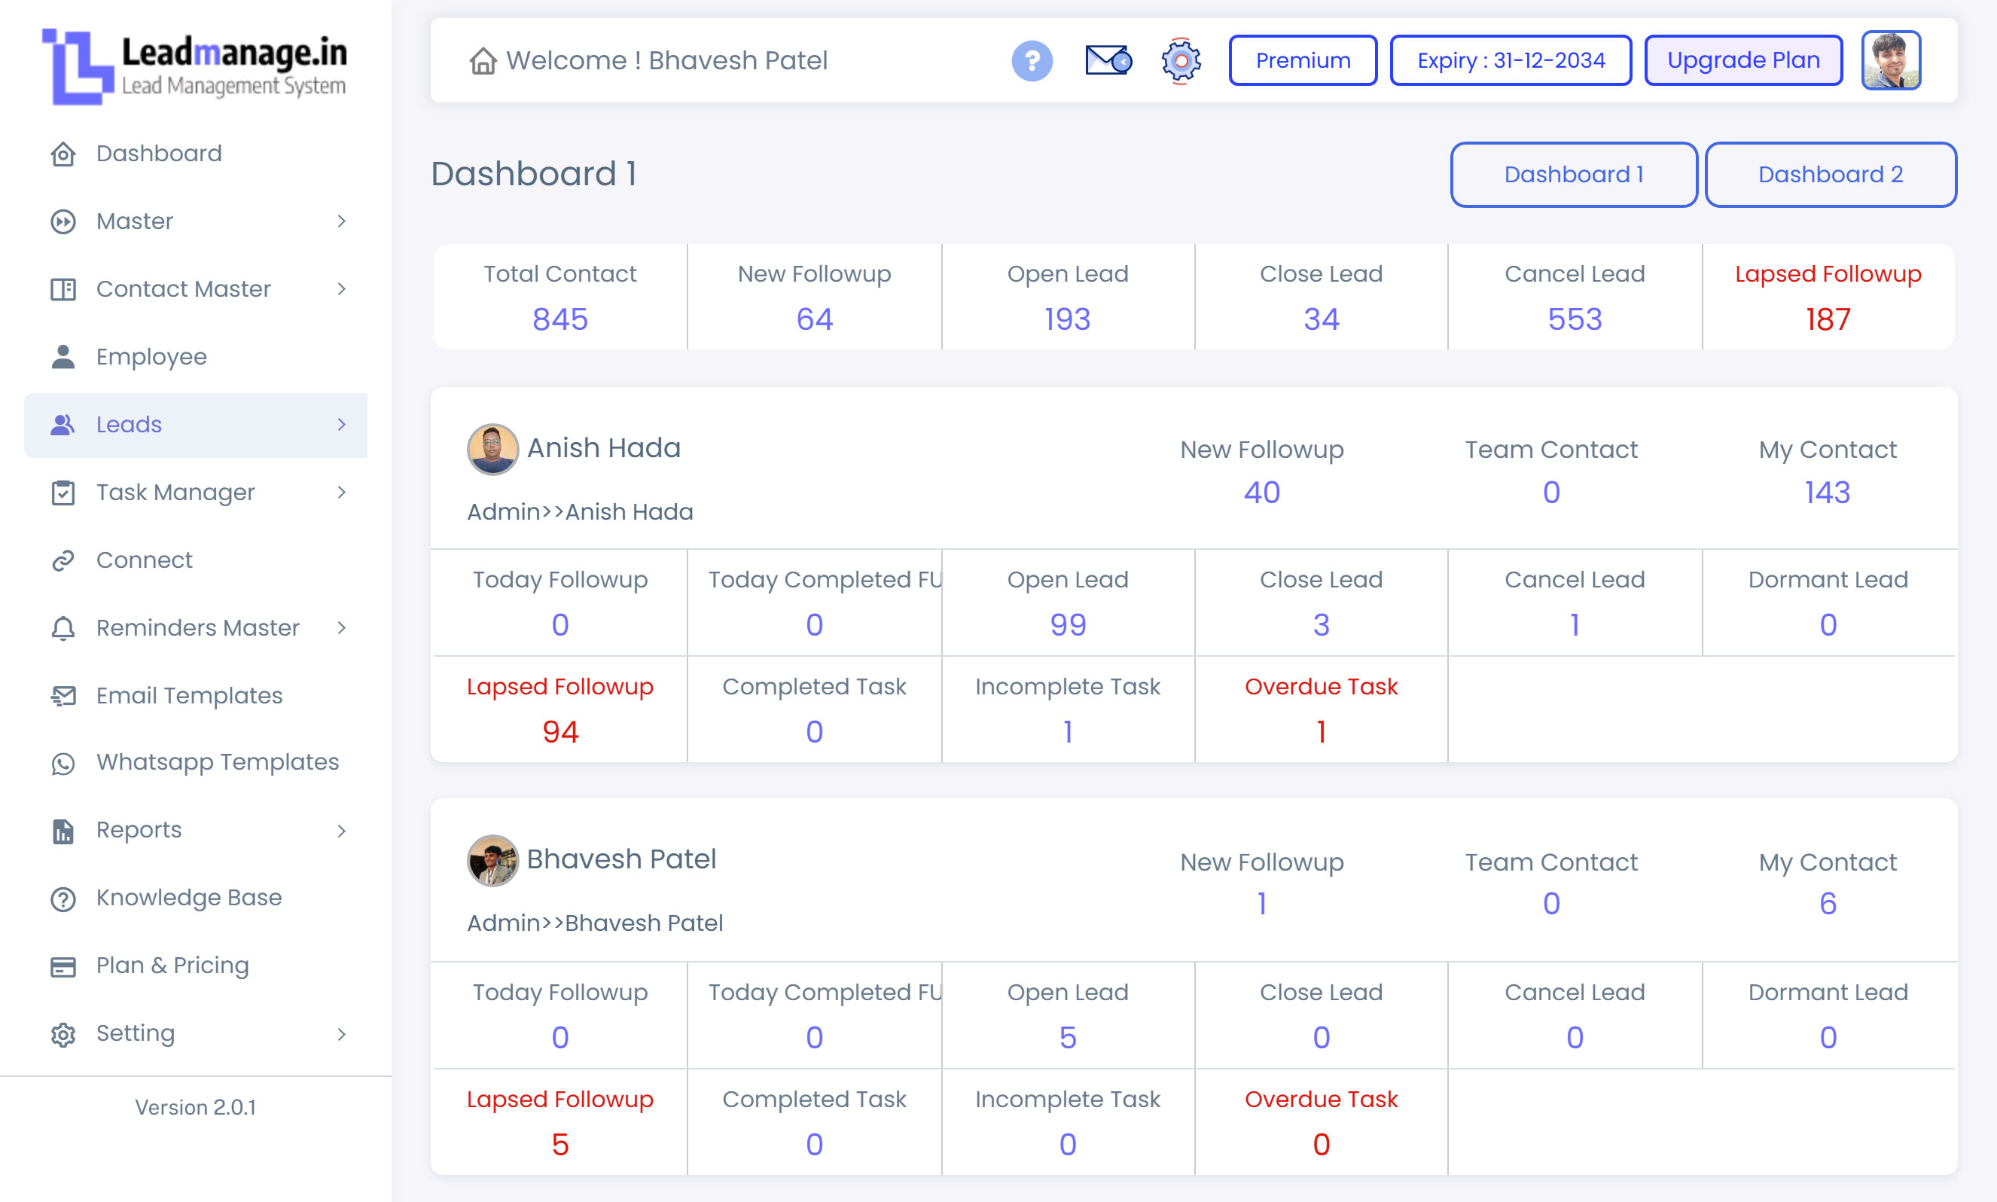
Task: Click the Premium button
Action: coord(1302,60)
